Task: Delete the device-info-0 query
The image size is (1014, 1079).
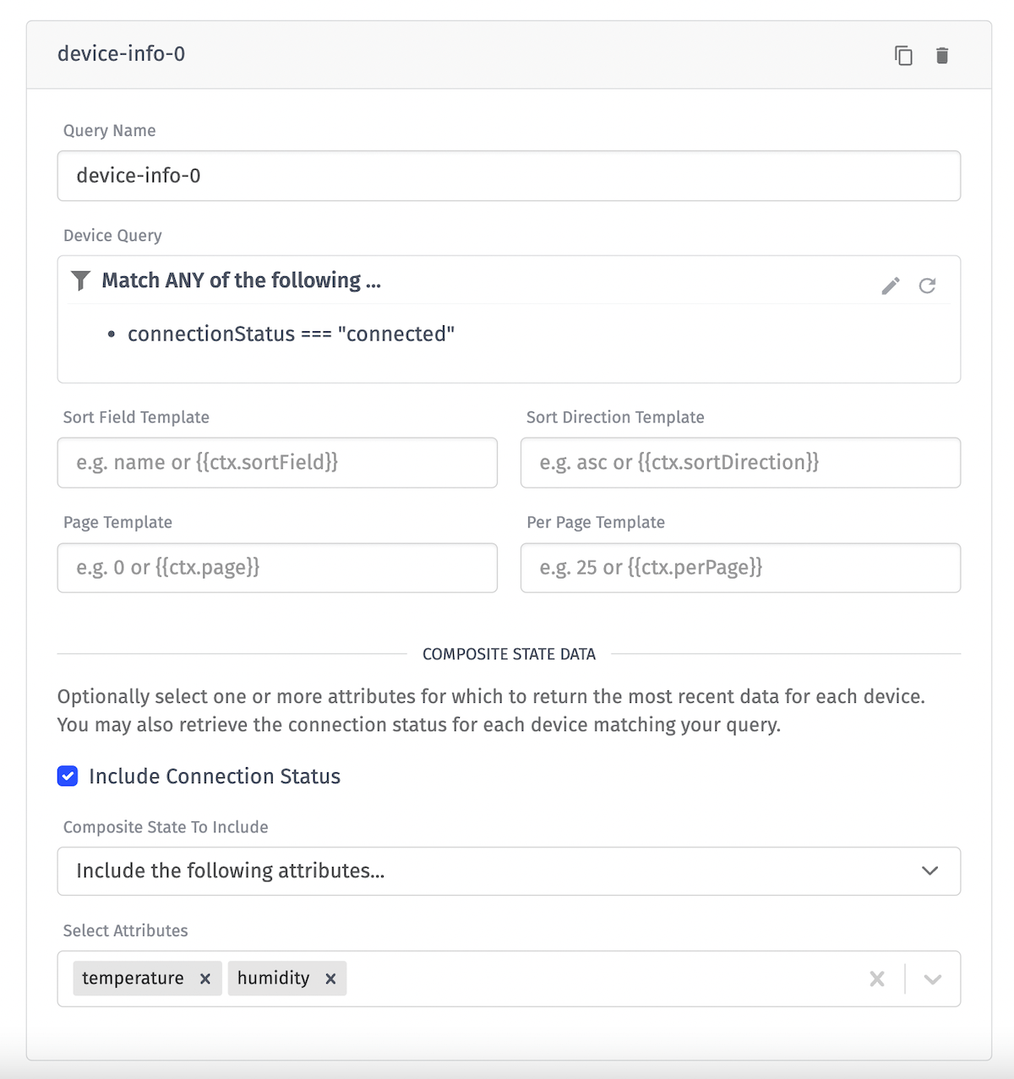Action: [x=942, y=56]
